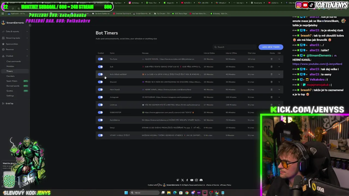Open Spam filters in the sidebar

coord(12,81)
